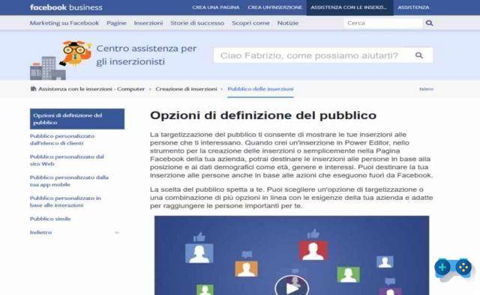Image resolution: width=480 pixels, height=295 pixels.
Task: Change the language via Italiano link
Action: (426, 89)
